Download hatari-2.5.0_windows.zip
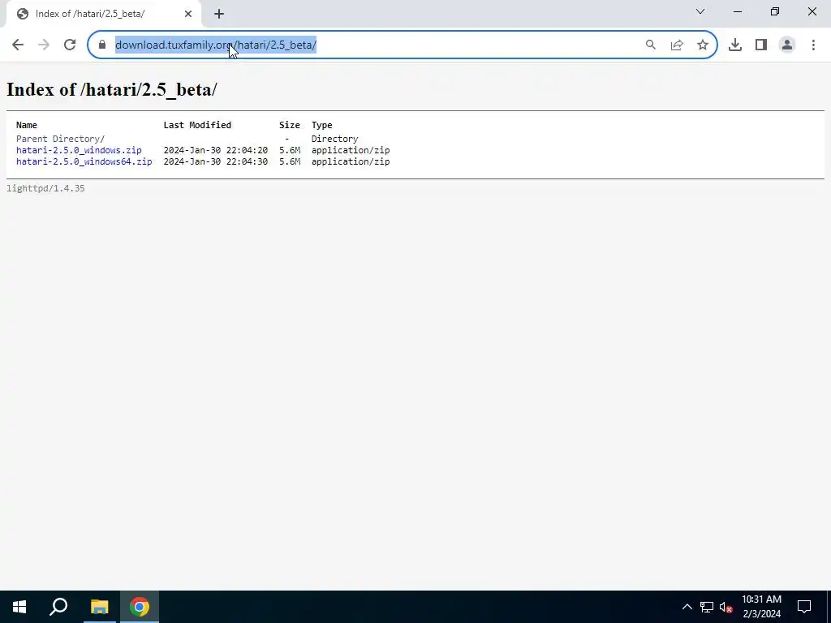831x623 pixels. coord(79,150)
